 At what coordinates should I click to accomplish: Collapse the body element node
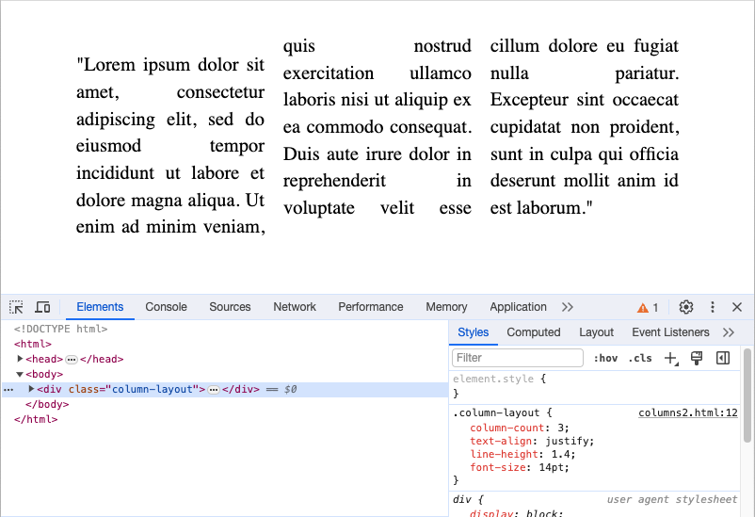[20, 374]
